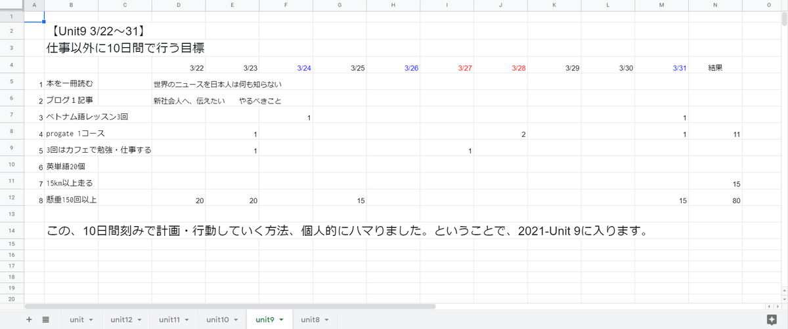788x329 pixels.
Task: Click the Explore button at bottom right
Action: tap(772, 319)
